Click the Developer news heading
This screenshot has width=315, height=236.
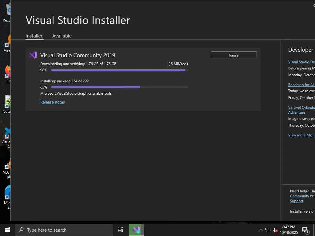pyautogui.click(x=301, y=50)
